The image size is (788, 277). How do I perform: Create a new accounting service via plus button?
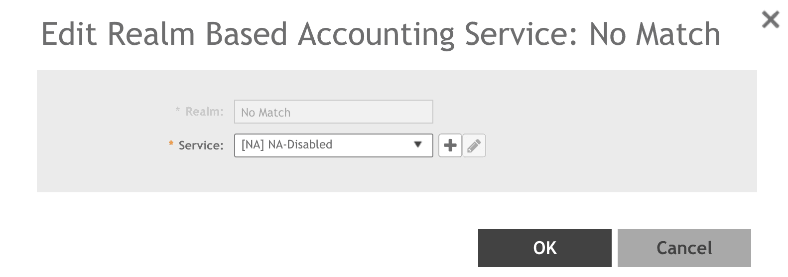coord(450,145)
